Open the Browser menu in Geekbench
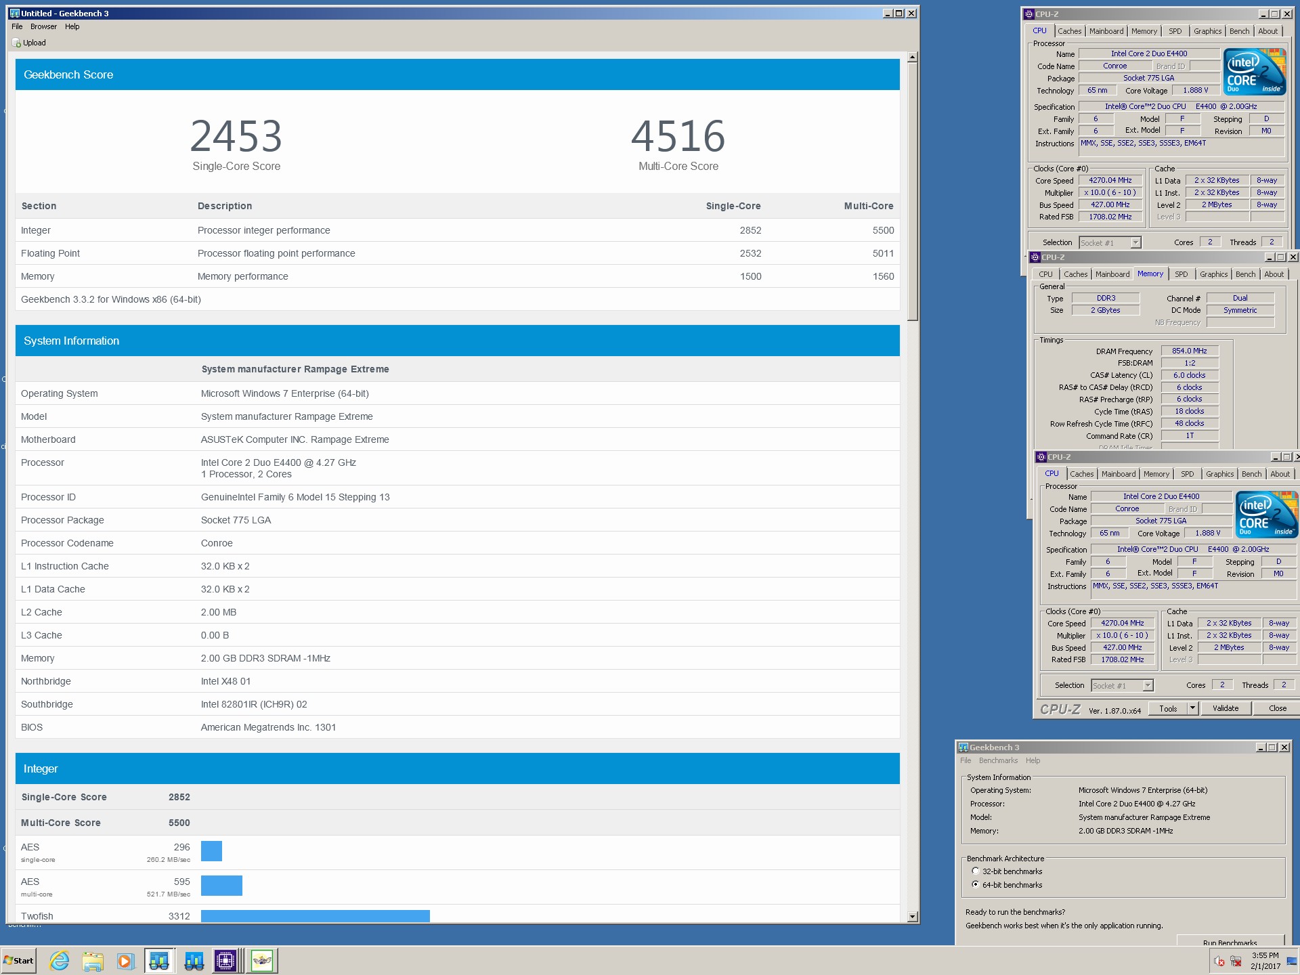 click(43, 26)
